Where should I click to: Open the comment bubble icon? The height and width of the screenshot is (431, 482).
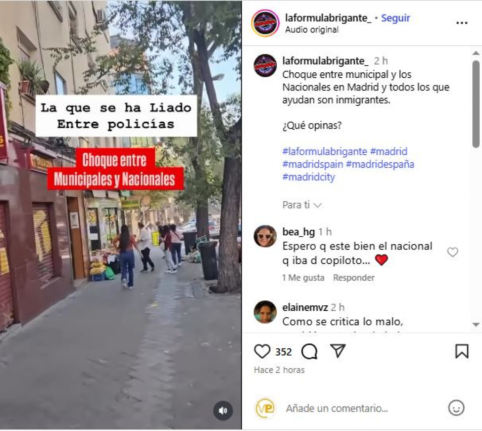click(x=309, y=351)
